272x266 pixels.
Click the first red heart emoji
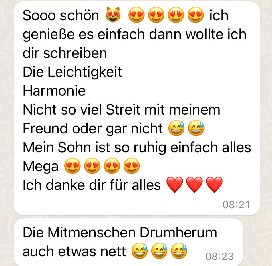click(x=175, y=185)
